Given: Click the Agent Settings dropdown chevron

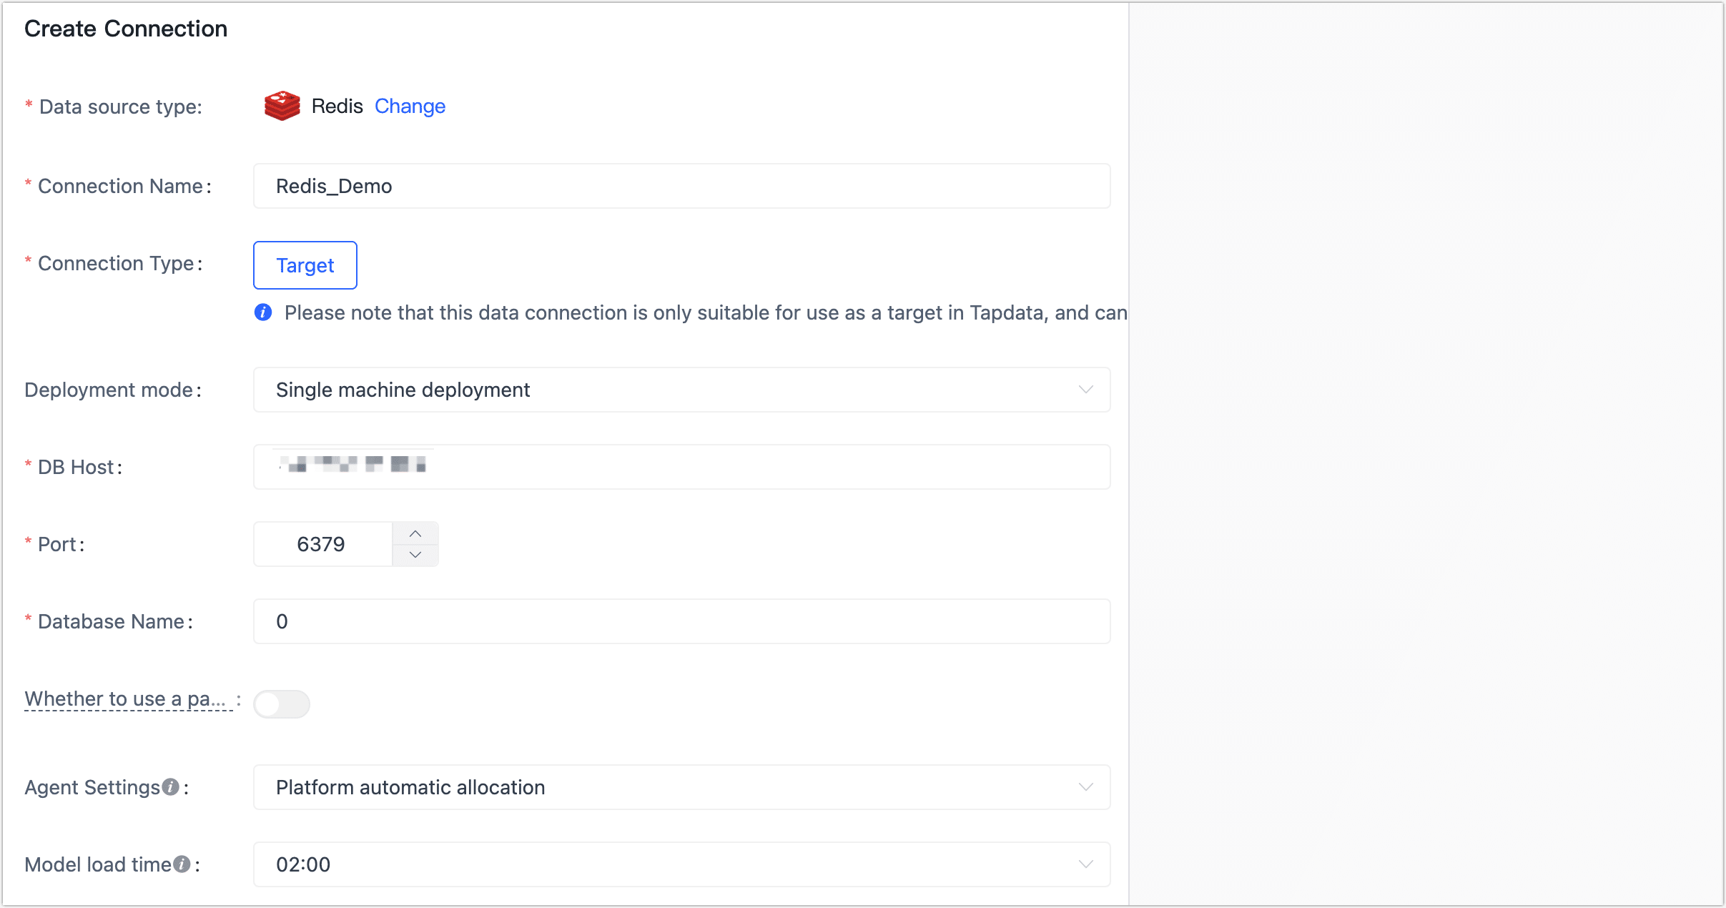Looking at the screenshot, I should pos(1085,787).
